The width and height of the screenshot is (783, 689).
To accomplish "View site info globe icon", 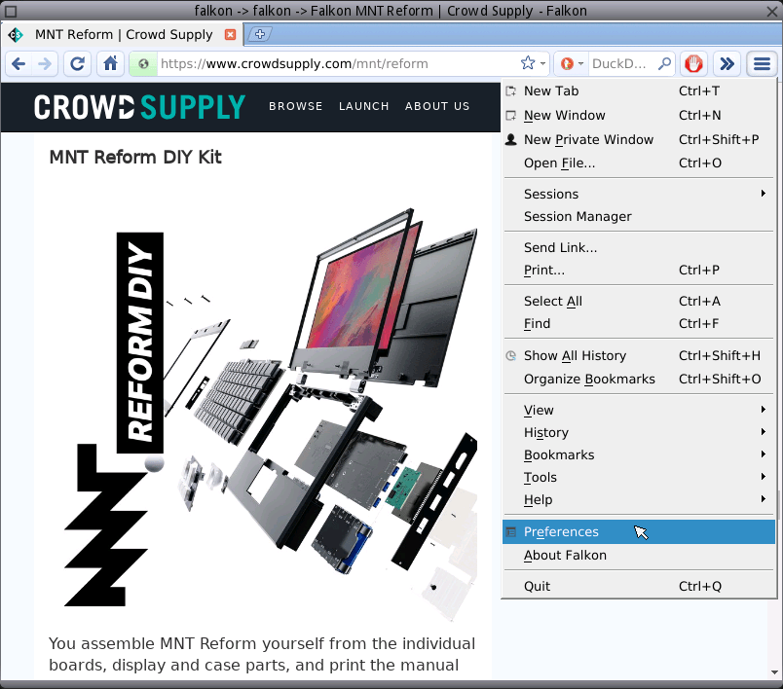I will click(143, 64).
